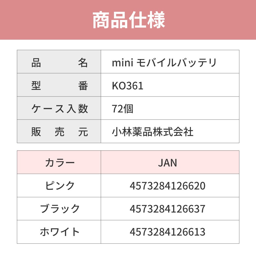Image resolution: width=256 pixels, height=256 pixels.
Task: Select the seller name 小林薬品株式会社
Action: pyautogui.click(x=153, y=132)
